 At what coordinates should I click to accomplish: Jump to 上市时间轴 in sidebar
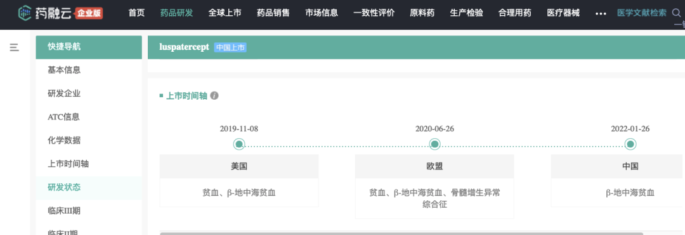89,164
